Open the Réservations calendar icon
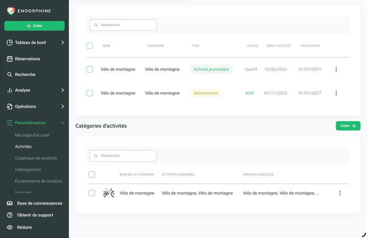Screen dimensions: 367x238 click(10, 59)
